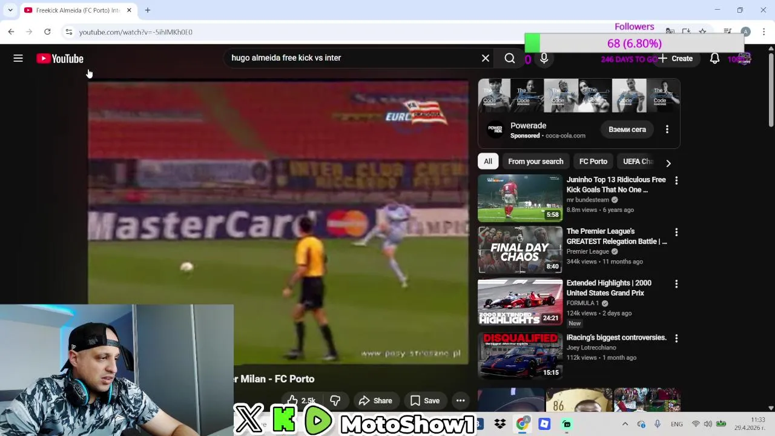Screen dimensions: 775x436
Task: Open options for Premier League relegation video
Action: tap(676, 232)
